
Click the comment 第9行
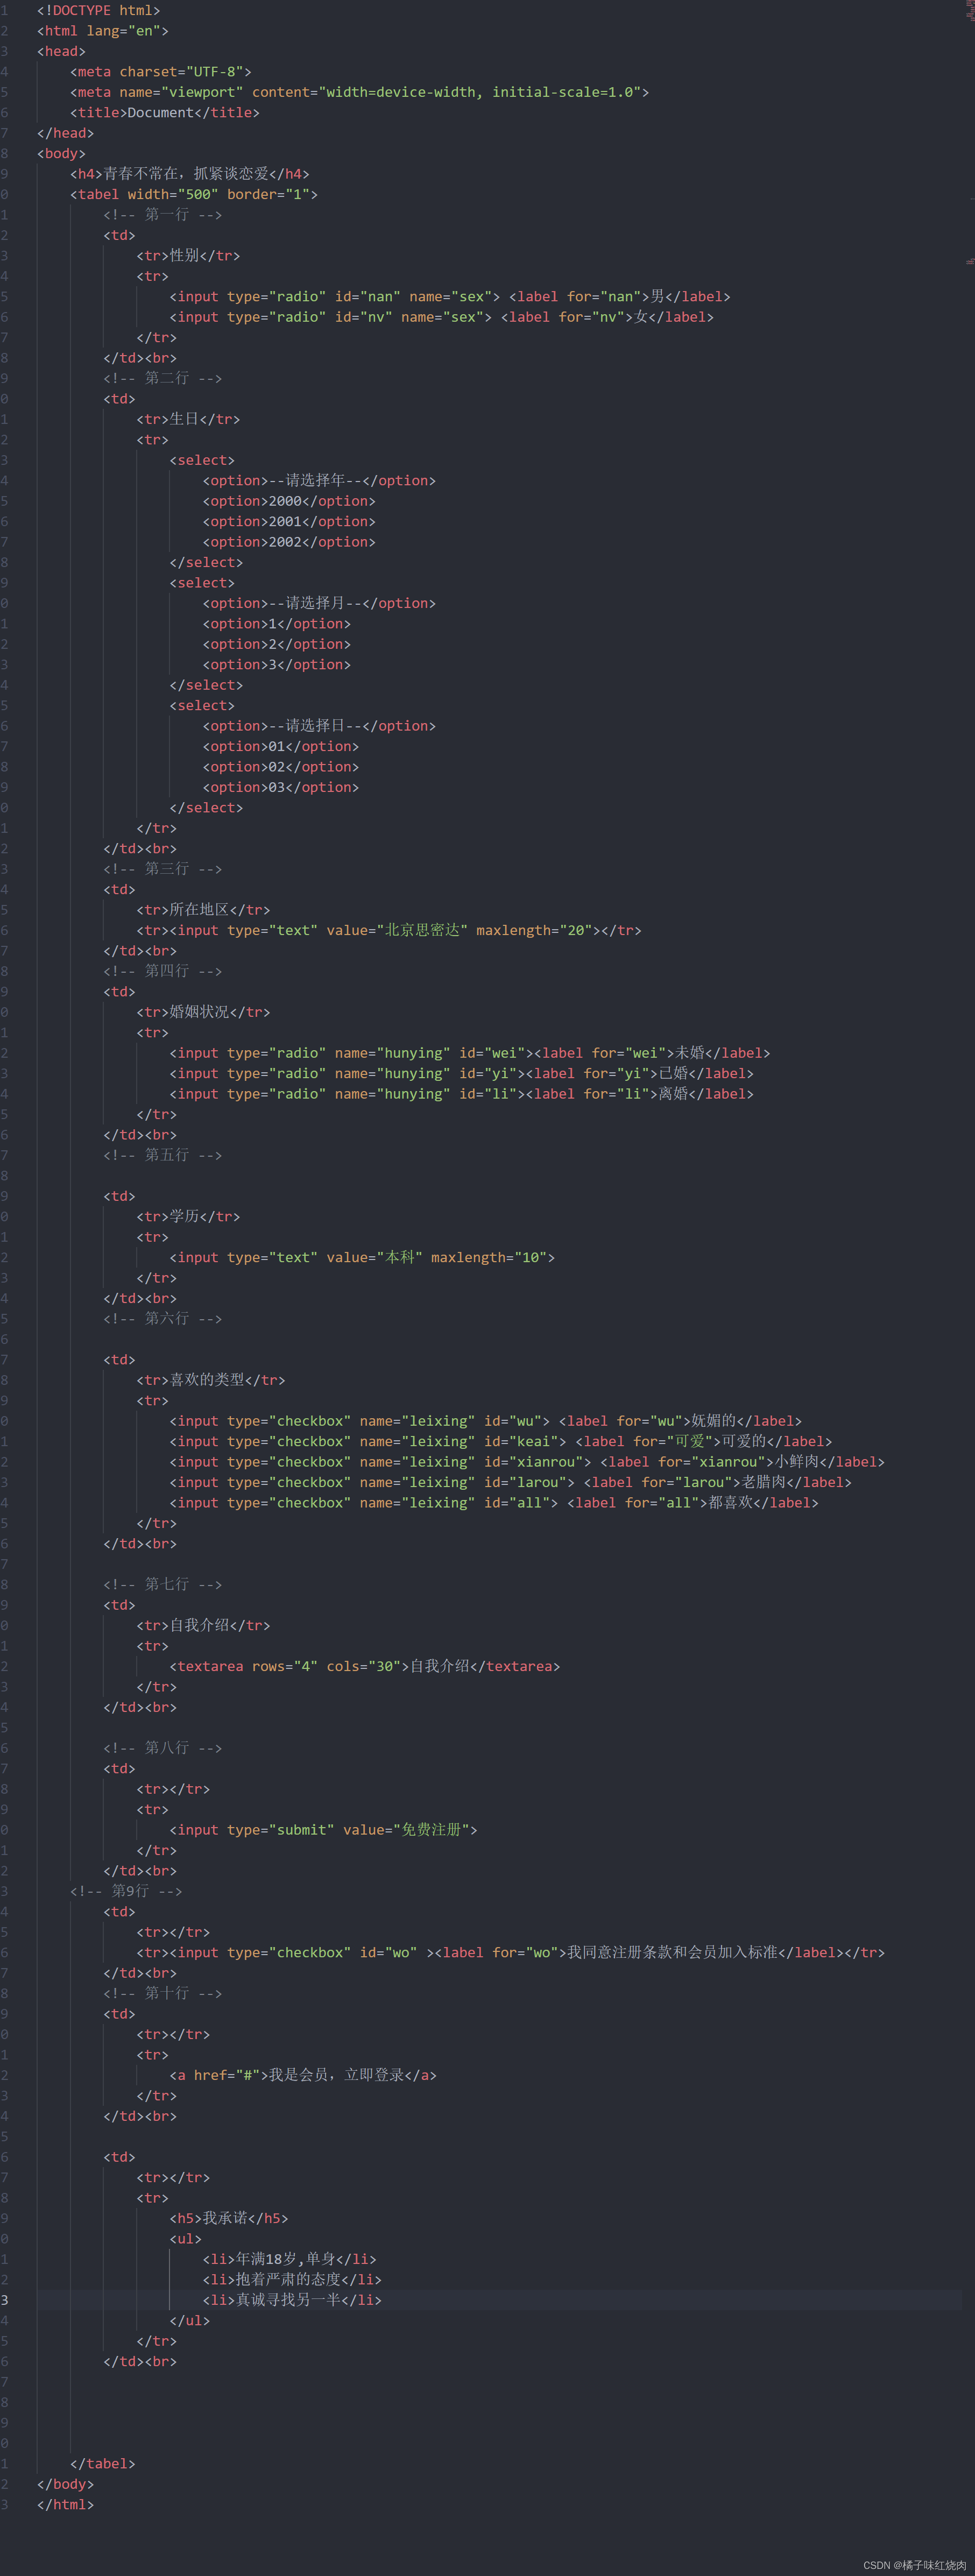126,1891
